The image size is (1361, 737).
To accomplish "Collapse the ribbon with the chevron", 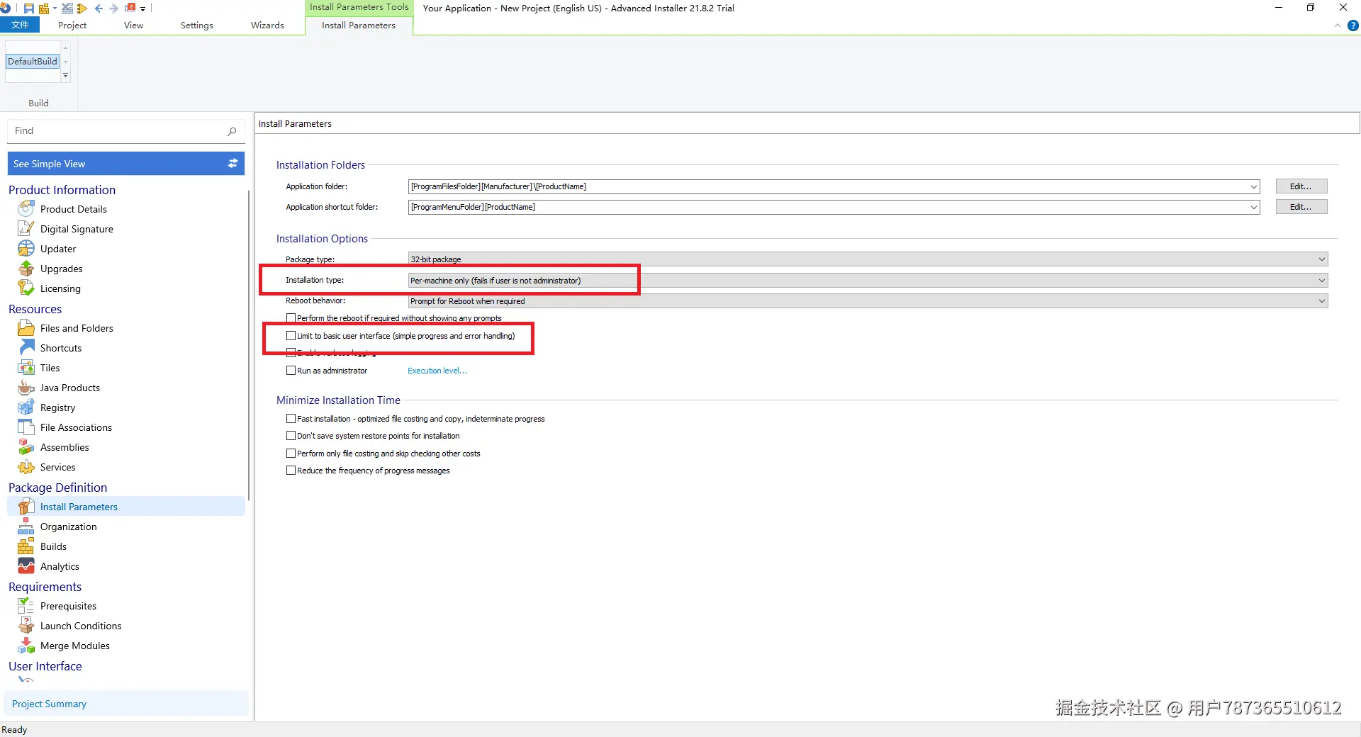I will point(1338,26).
